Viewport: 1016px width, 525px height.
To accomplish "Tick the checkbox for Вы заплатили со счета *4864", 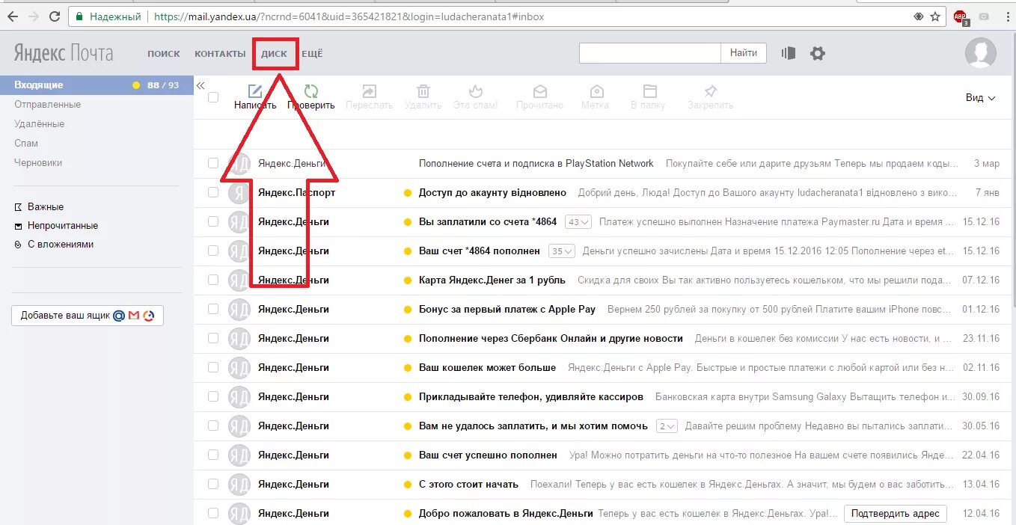I will 213,221.
